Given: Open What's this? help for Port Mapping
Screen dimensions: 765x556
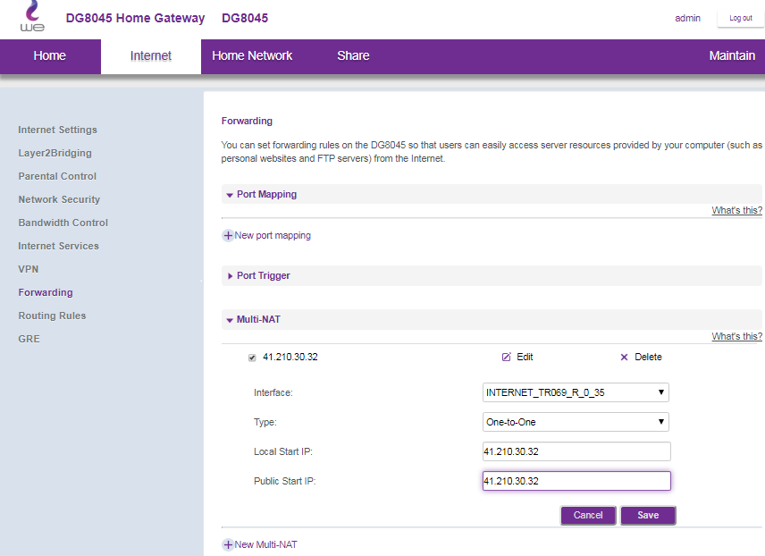Looking at the screenshot, I should tap(736, 210).
